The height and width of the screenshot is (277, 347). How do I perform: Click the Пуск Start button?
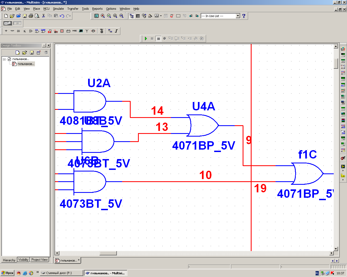7,273
